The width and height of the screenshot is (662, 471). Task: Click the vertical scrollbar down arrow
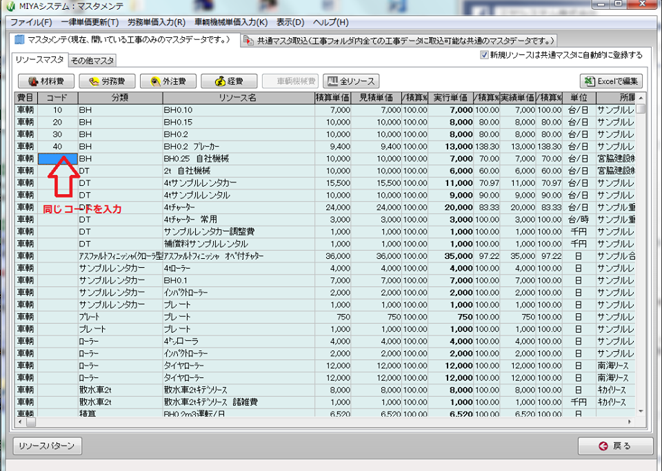pyautogui.click(x=641, y=411)
